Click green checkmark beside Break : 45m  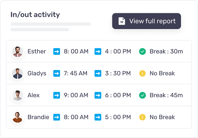[142, 95]
